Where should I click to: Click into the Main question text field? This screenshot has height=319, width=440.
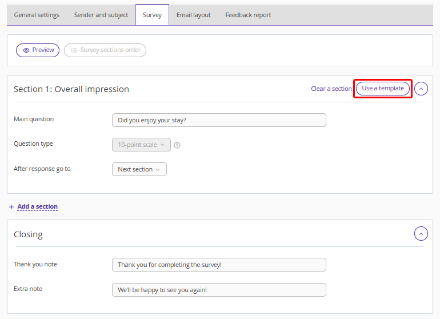219,120
